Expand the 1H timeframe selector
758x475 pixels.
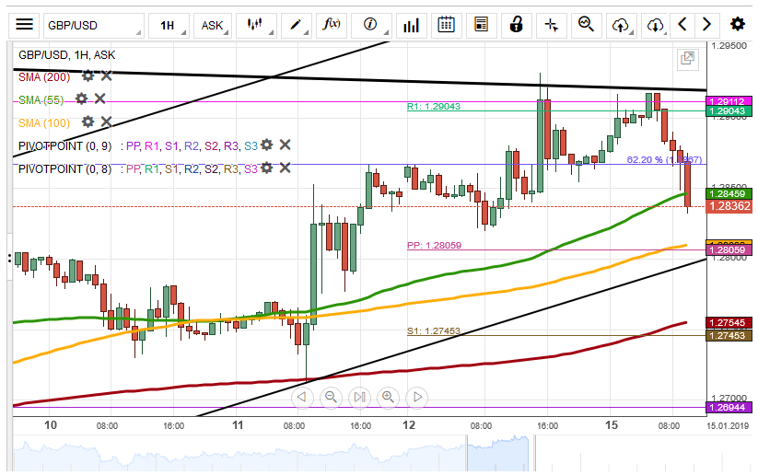click(169, 25)
